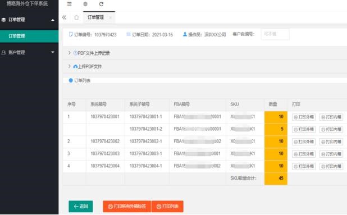Click 打印外箱 for row 1037970423003-1
The height and width of the screenshot is (215, 347).
304,154
